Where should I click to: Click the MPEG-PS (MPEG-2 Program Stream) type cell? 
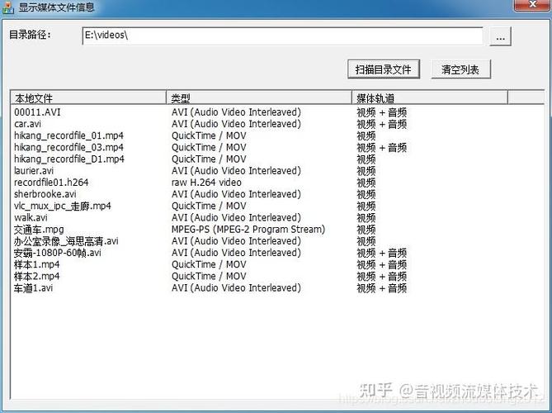[248, 230]
